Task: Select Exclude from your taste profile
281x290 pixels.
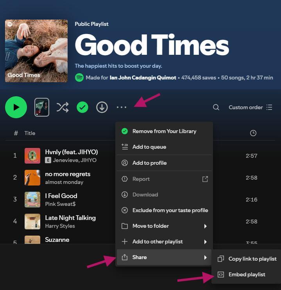Action: (x=164, y=210)
